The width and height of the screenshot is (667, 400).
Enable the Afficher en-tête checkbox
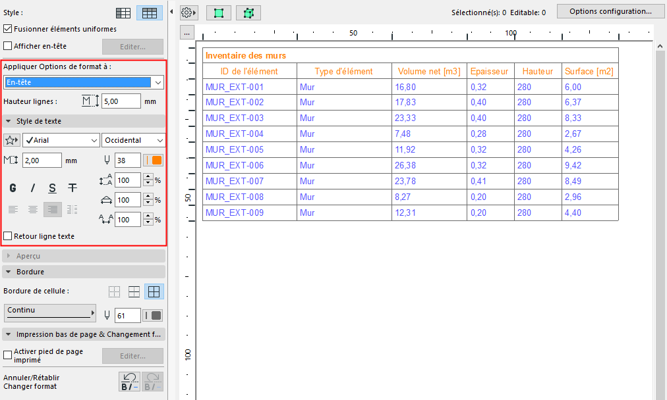[x=8, y=46]
